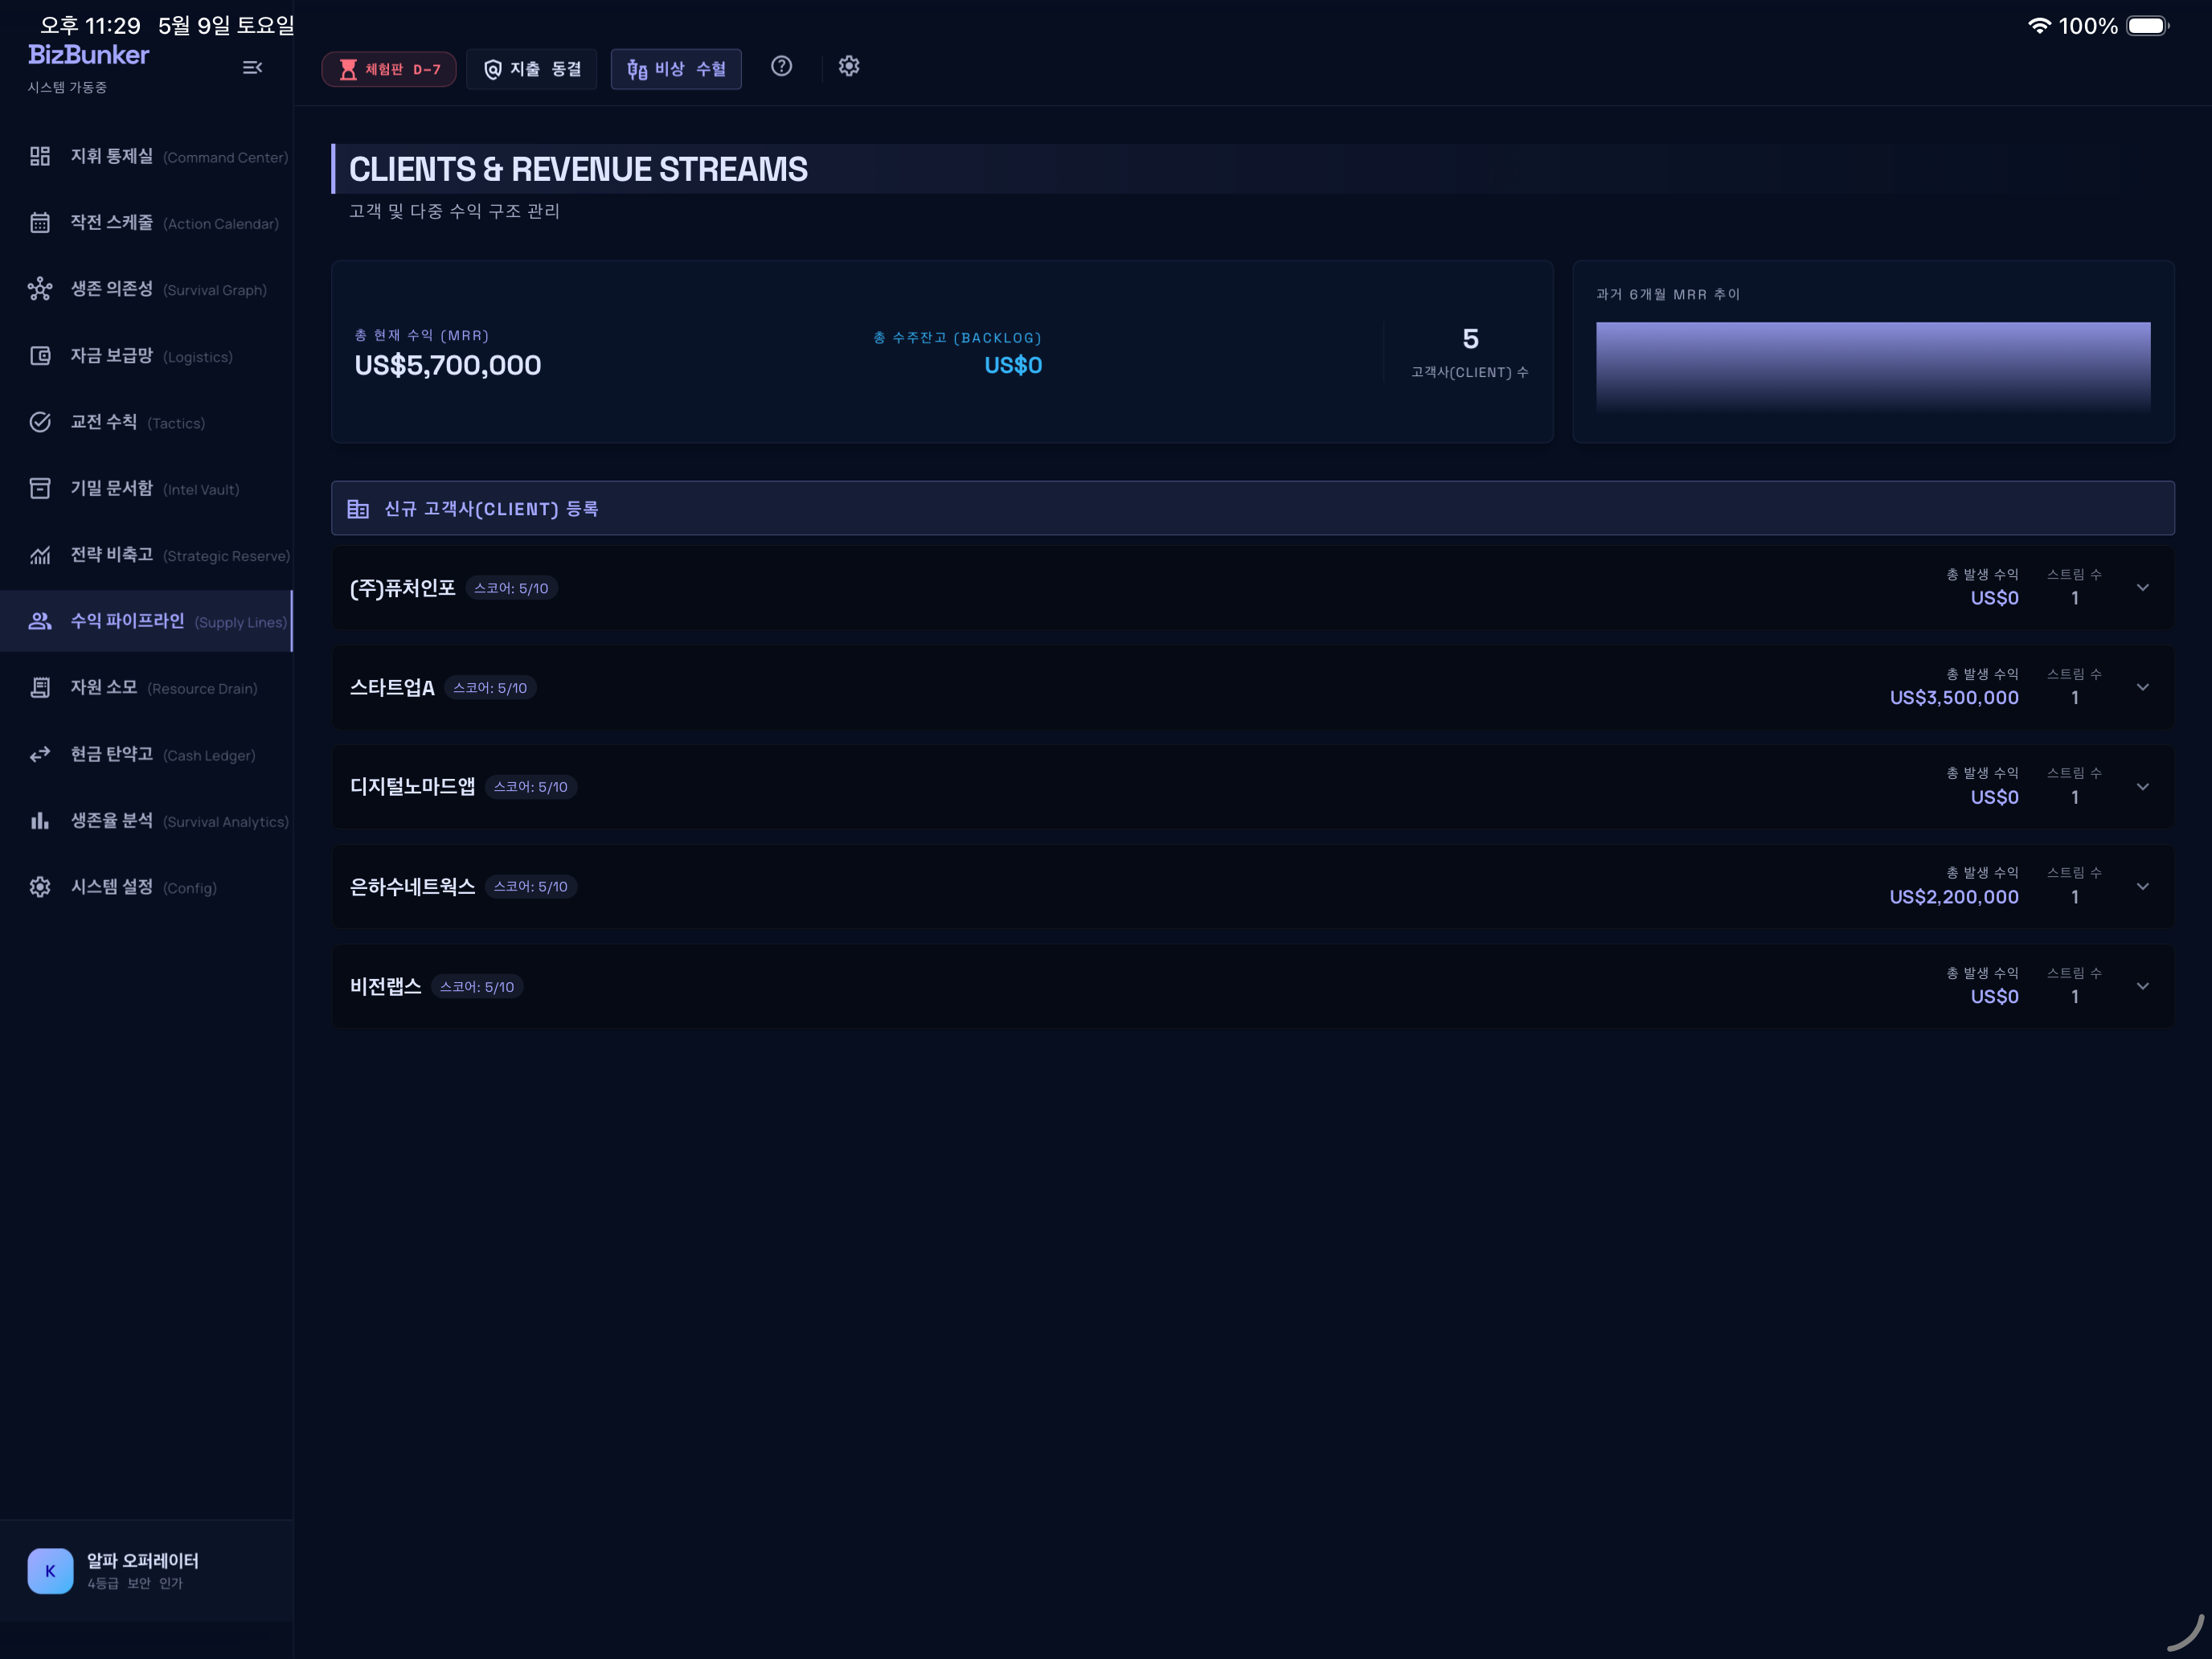
Task: Open 지휘 통제실 Command Center
Action: click(x=146, y=156)
